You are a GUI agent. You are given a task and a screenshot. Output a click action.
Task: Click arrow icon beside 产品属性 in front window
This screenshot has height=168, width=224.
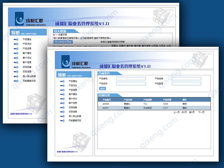62,81
